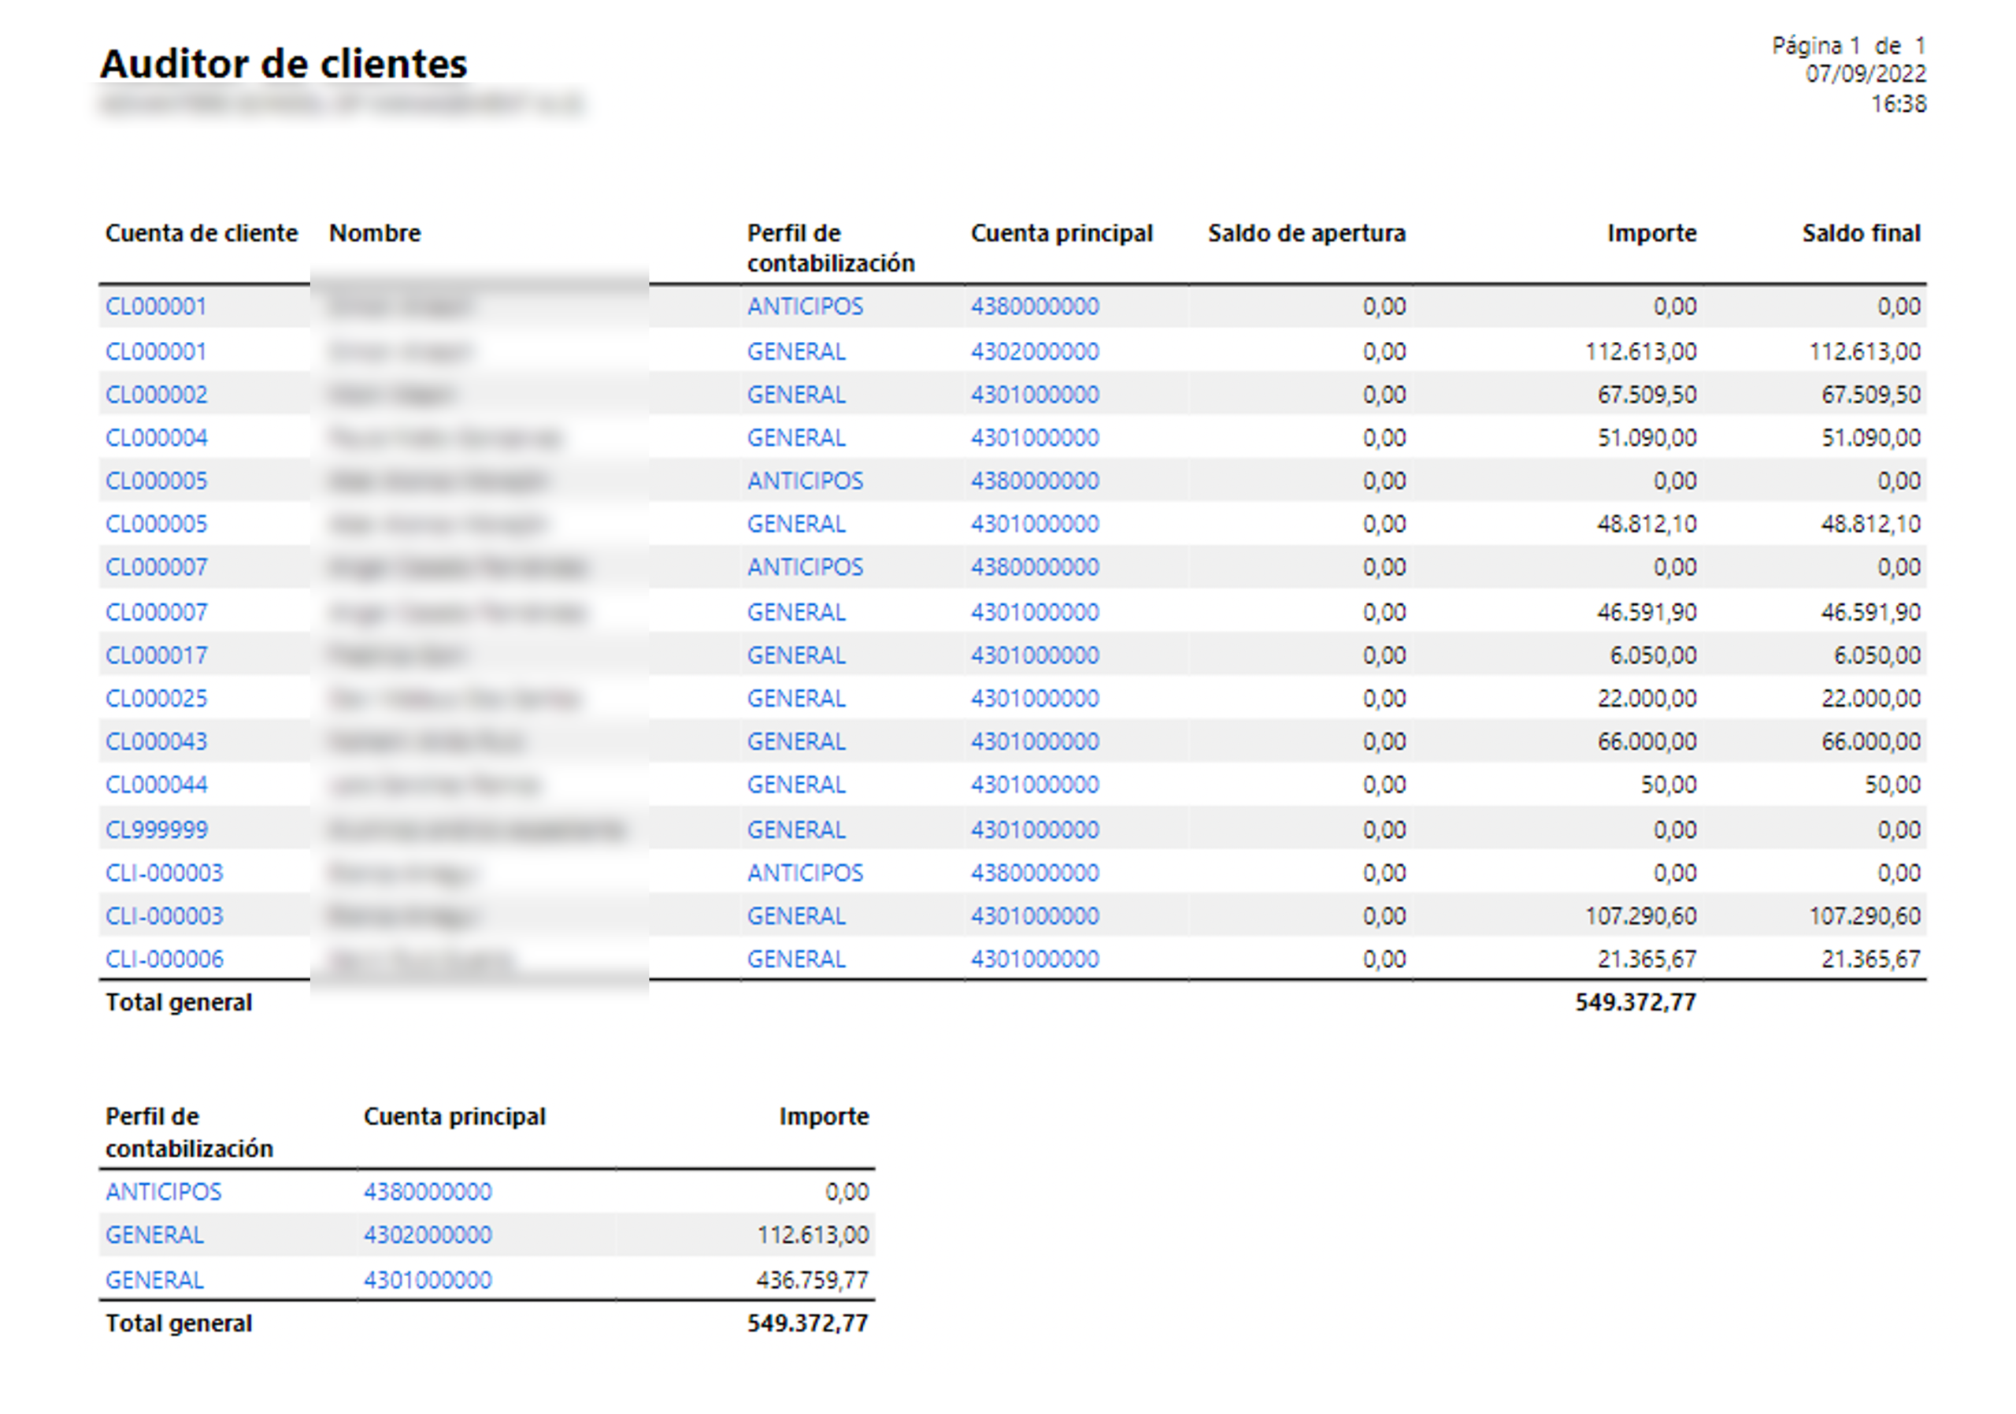This screenshot has width=2016, height=1414.
Task: Click the Saldo de apertura column header
Action: [1306, 234]
